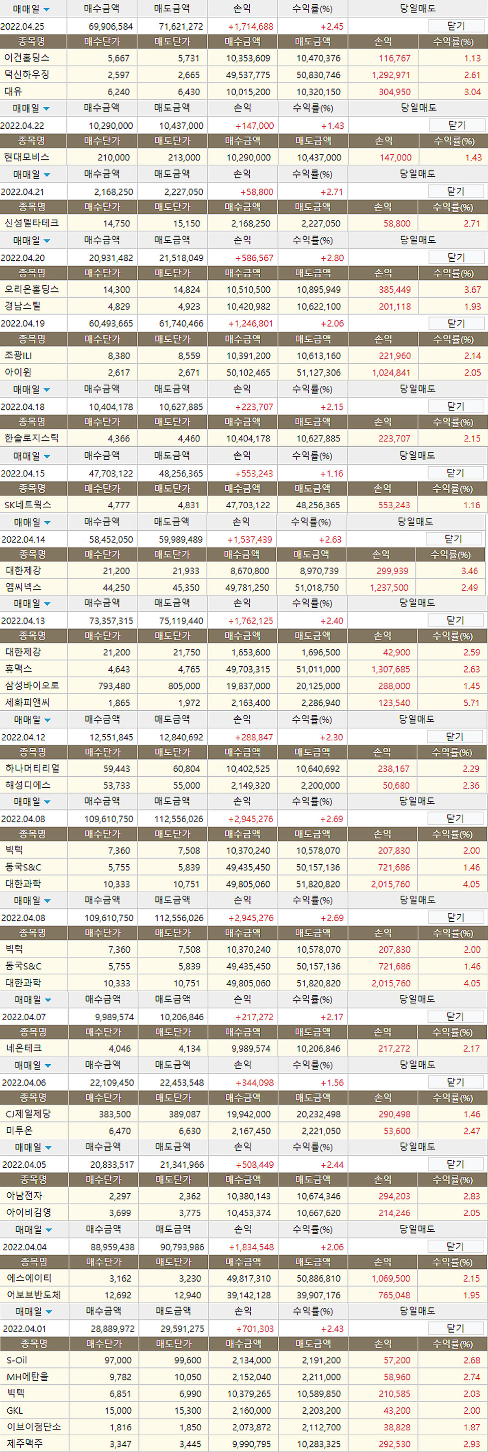Click the 매매일 sort arrow above 2022.04.25

[46, 9]
